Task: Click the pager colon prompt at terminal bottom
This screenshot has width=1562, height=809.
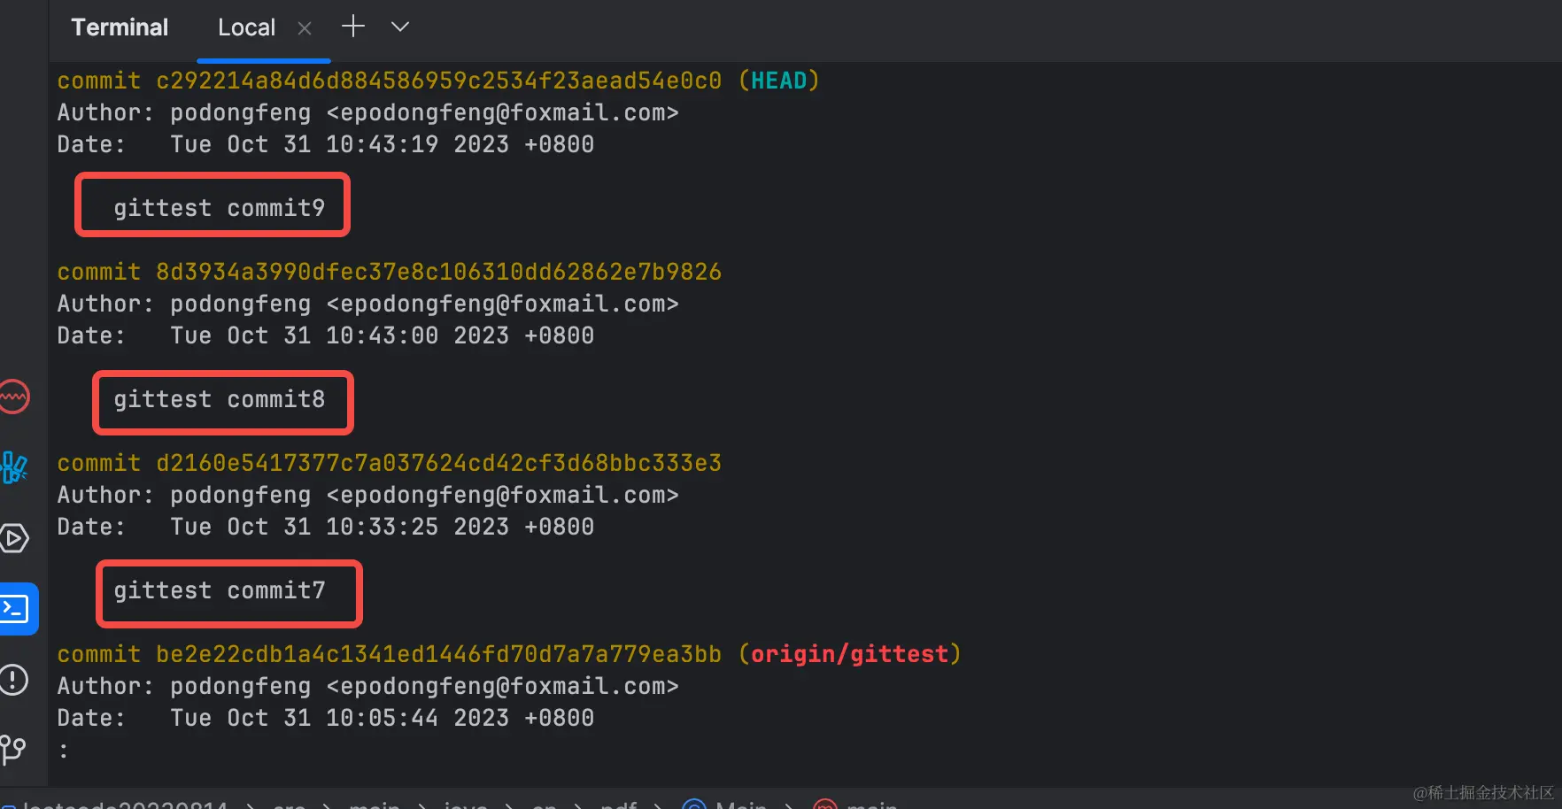Action: (64, 751)
